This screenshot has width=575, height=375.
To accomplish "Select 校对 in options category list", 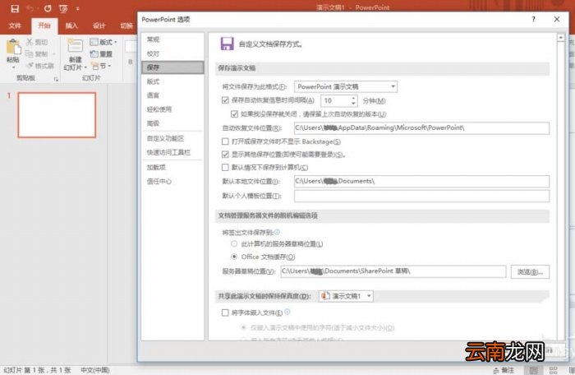I will point(172,53).
